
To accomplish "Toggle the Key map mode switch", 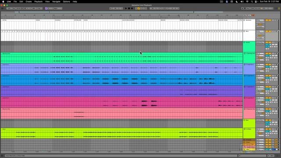I will [248, 8].
